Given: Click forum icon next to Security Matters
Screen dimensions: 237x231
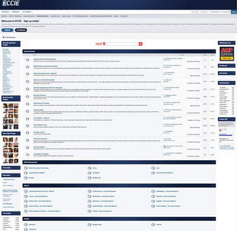Looking at the screenshot, I should click(x=27, y=147).
